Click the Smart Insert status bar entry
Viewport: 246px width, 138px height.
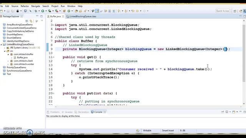168,130
